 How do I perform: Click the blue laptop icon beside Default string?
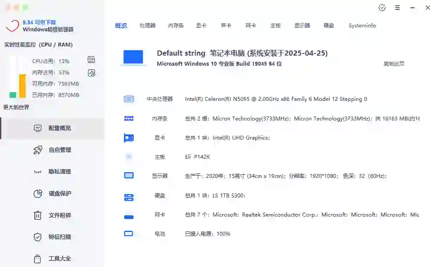pos(133,57)
